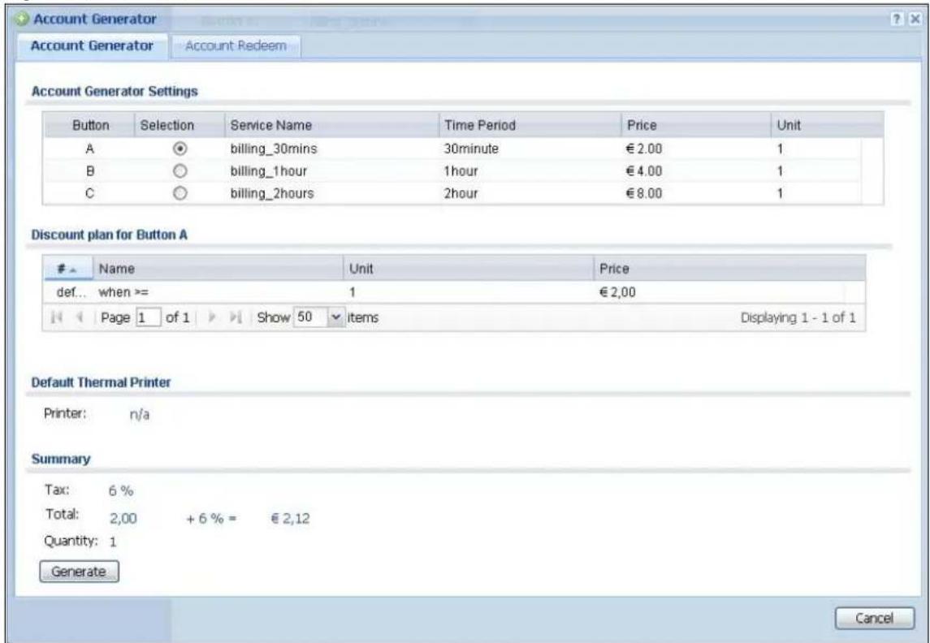
Task: Click the € 2,00 discount price cell
Action: pos(617,292)
